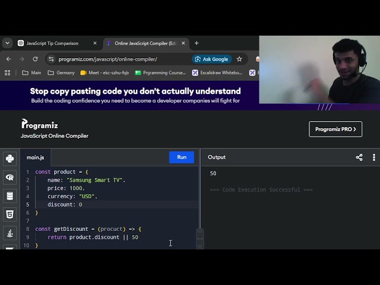Viewport: 380px width, 285px height.
Task: Run the JavaScript code
Action: [182, 157]
